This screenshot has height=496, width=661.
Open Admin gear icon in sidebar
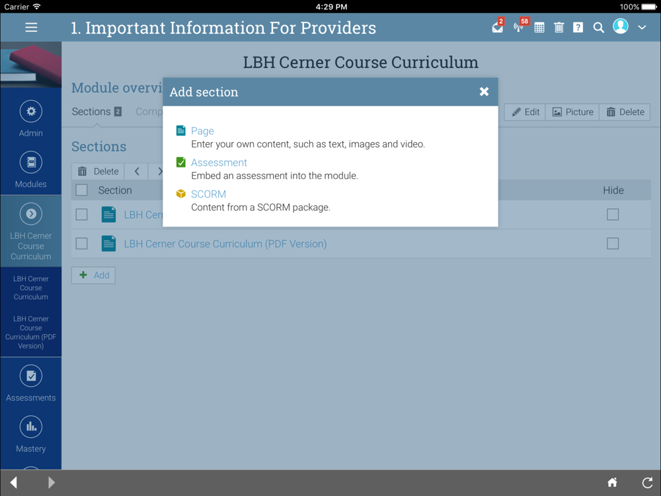(31, 112)
